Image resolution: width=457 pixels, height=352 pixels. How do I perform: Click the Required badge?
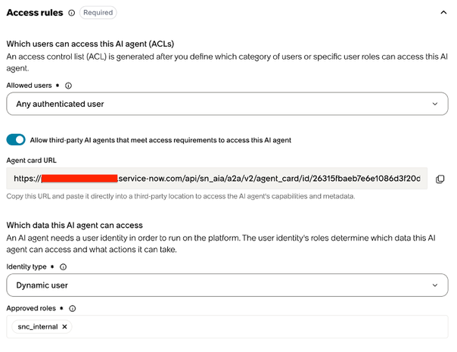[98, 13]
